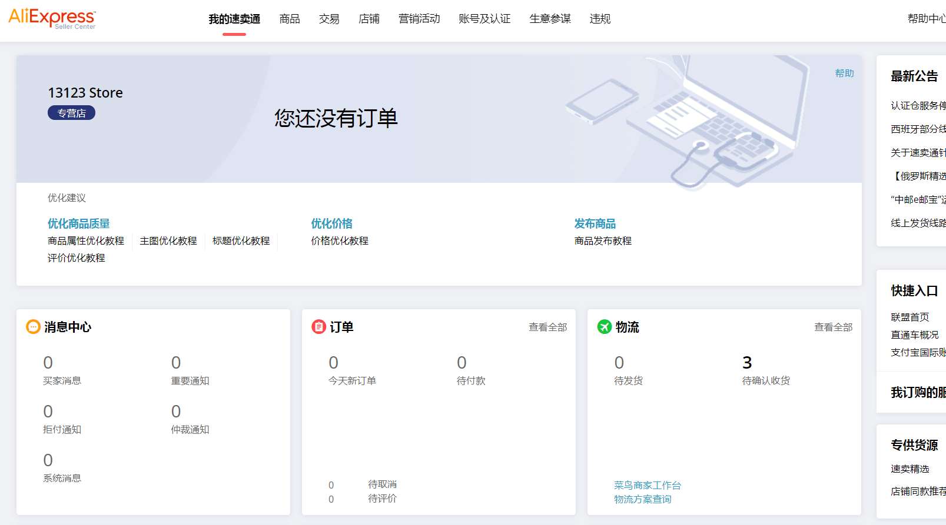Click the 拒付通知 count
This screenshot has width=946, height=525.
[48, 411]
